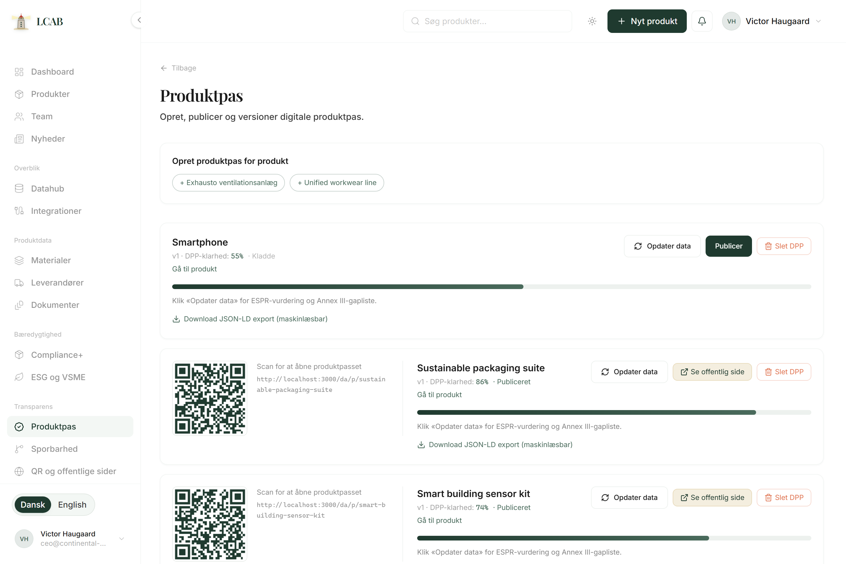Click the ESG og VSME leaf icon
Viewport: 846px width, 564px height.
[x=19, y=377]
